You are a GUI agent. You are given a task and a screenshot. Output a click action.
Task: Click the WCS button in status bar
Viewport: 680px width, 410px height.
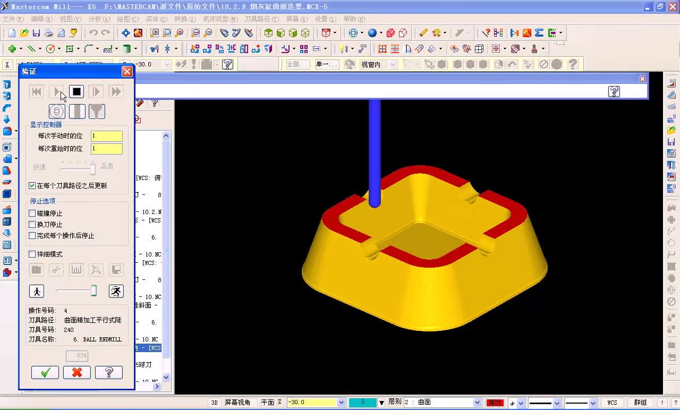(x=612, y=403)
